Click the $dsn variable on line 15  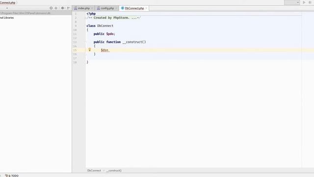105,50
